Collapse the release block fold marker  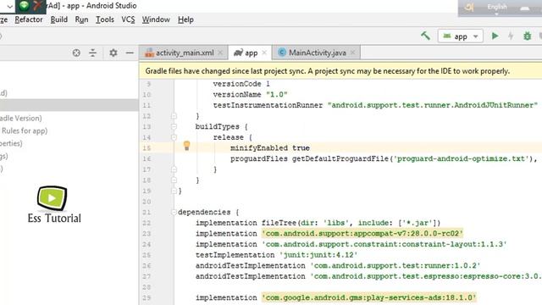tap(174, 137)
